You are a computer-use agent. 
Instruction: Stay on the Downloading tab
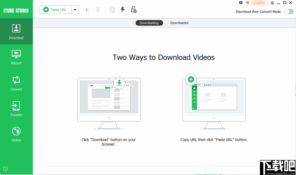click(149, 23)
